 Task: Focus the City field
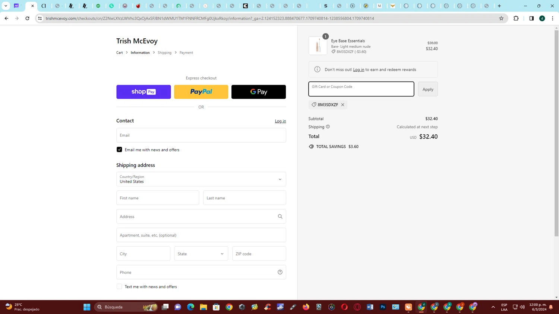(143, 254)
